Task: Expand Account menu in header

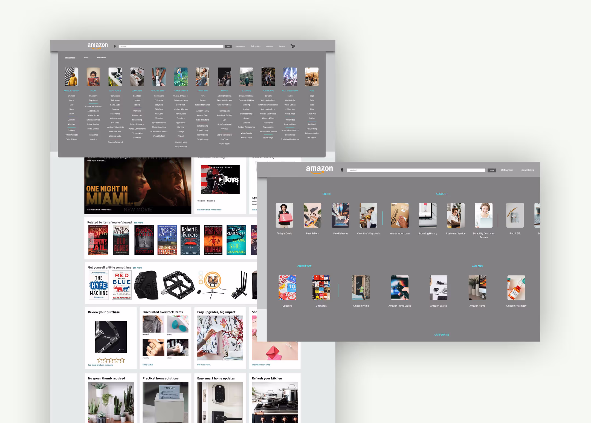Action: 270,46
